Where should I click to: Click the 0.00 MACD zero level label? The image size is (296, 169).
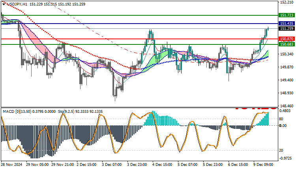coord(283,126)
